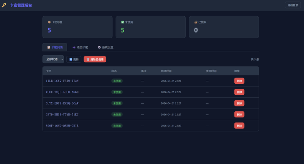Click the 未使用 status badge in first row
The height and width of the screenshot is (164, 304).
[x=117, y=81]
